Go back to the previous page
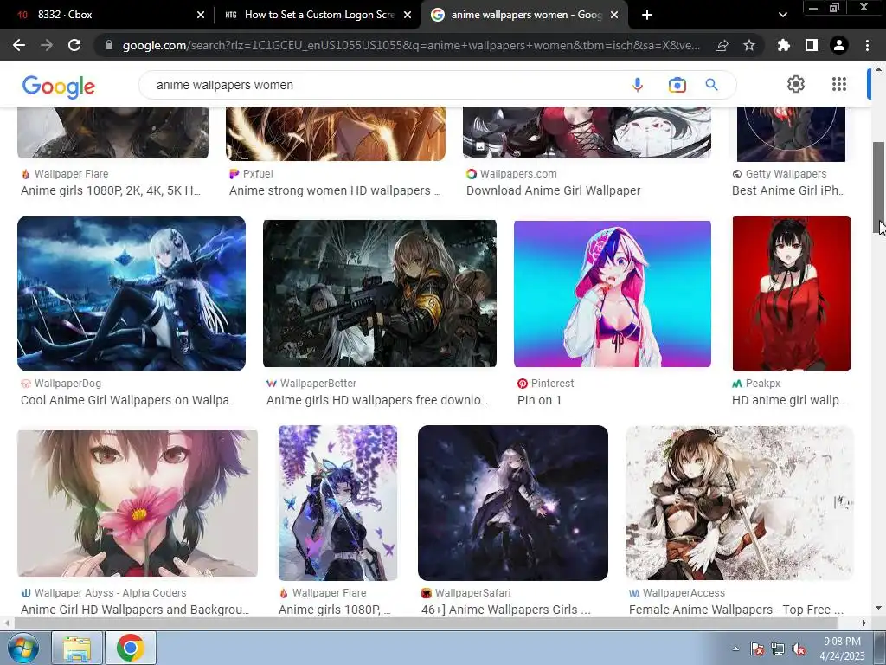Viewport: 886px width, 665px height. point(19,45)
